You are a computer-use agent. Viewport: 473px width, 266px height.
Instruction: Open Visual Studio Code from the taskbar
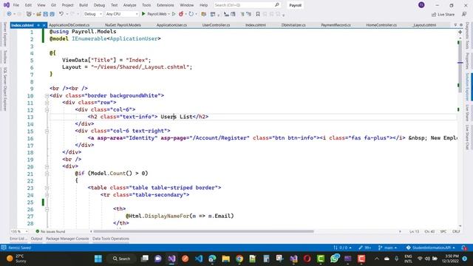199,259
